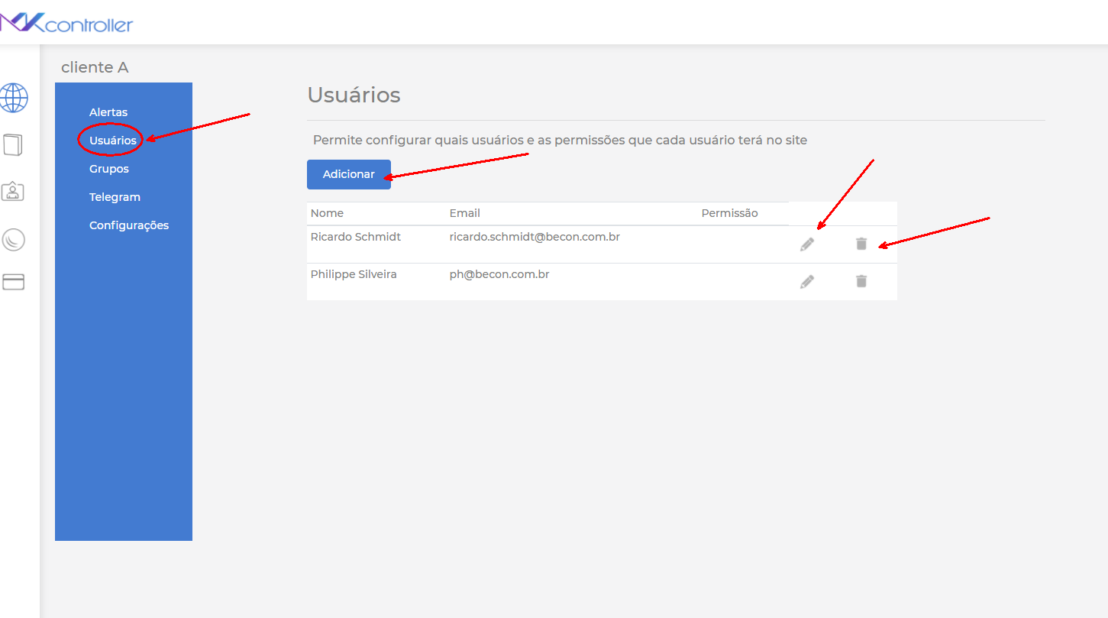Select the moon icon in the left sidebar
1108x618 pixels.
click(x=12, y=238)
